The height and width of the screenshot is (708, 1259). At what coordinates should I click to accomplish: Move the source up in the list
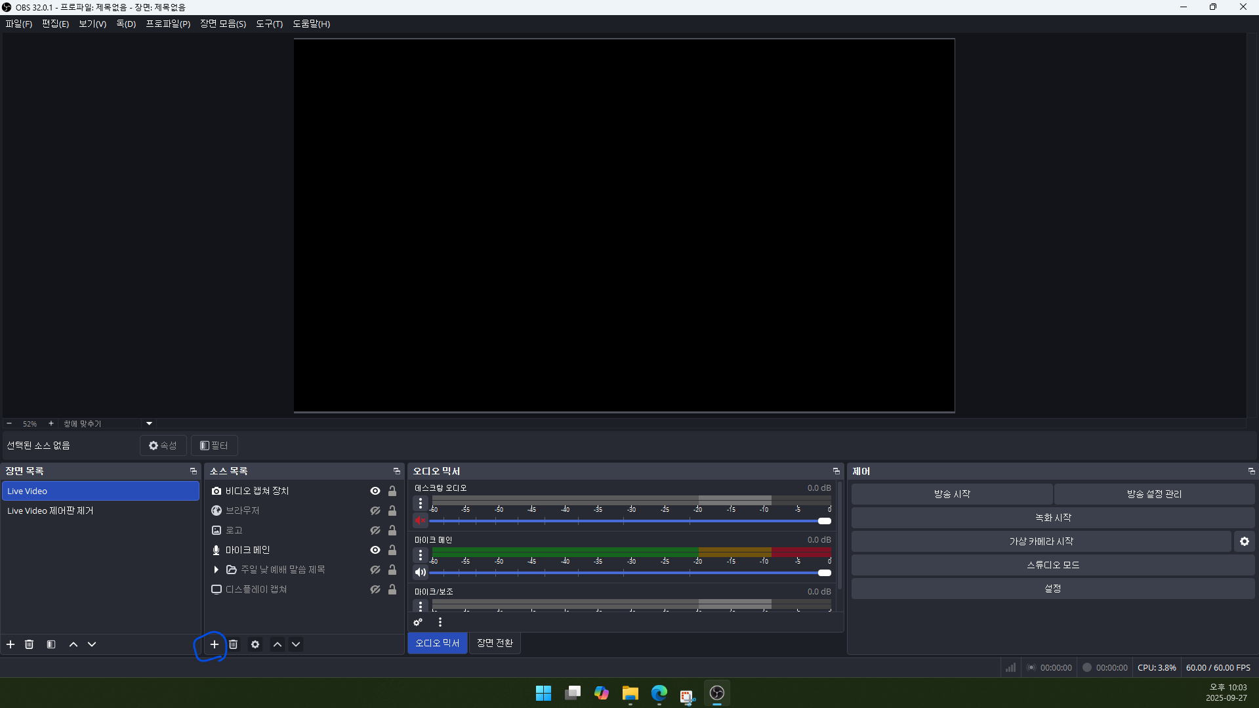(278, 644)
